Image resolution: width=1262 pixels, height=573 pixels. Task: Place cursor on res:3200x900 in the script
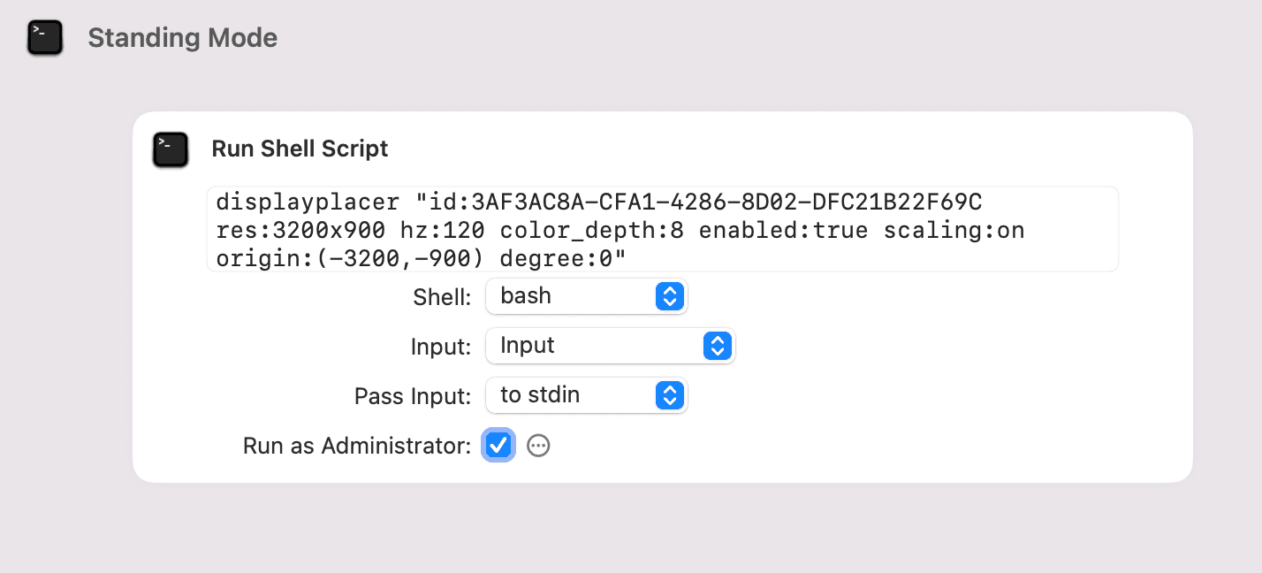pyautogui.click(x=300, y=231)
